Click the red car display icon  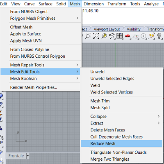[128, 36]
